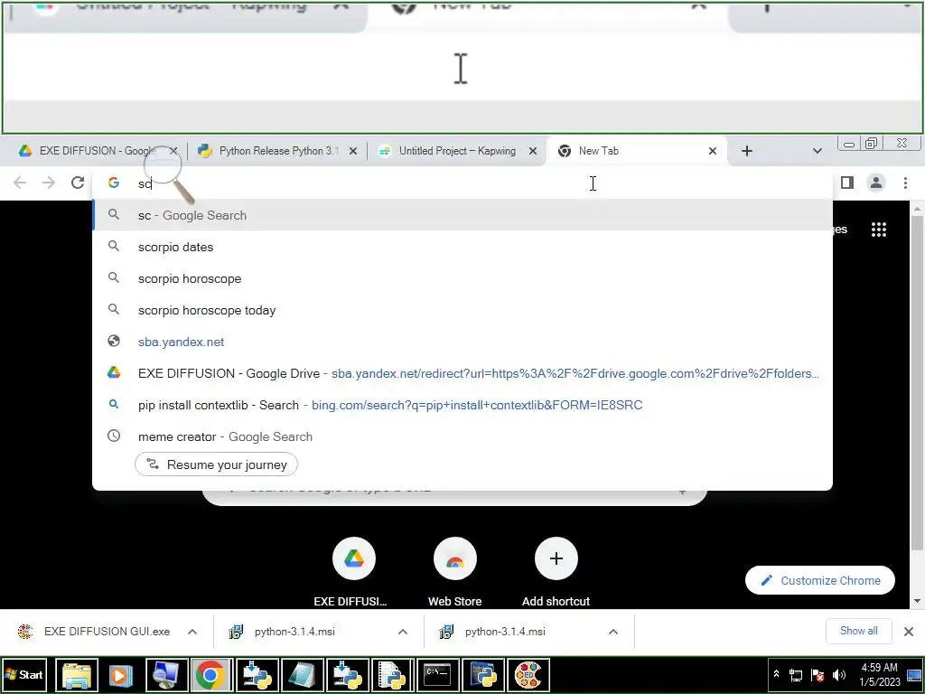Open the Chrome three-dot menu

coord(905,183)
